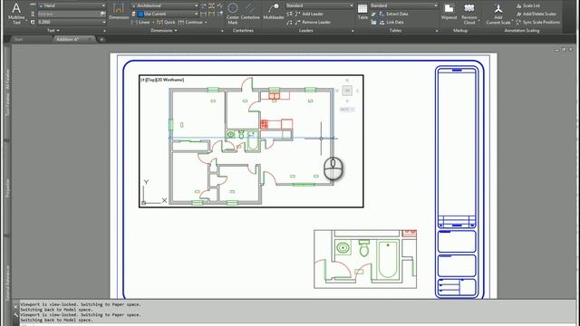
Task: Open the Hand text style dropdown
Action: point(103,6)
